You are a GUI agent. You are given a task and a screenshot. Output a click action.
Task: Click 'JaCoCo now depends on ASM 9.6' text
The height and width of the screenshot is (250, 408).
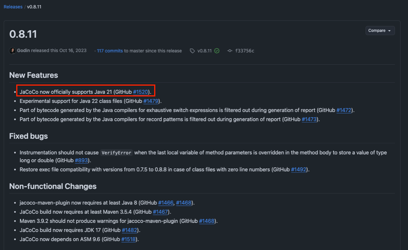(x=60, y=239)
